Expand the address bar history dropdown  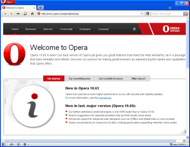(141, 14)
